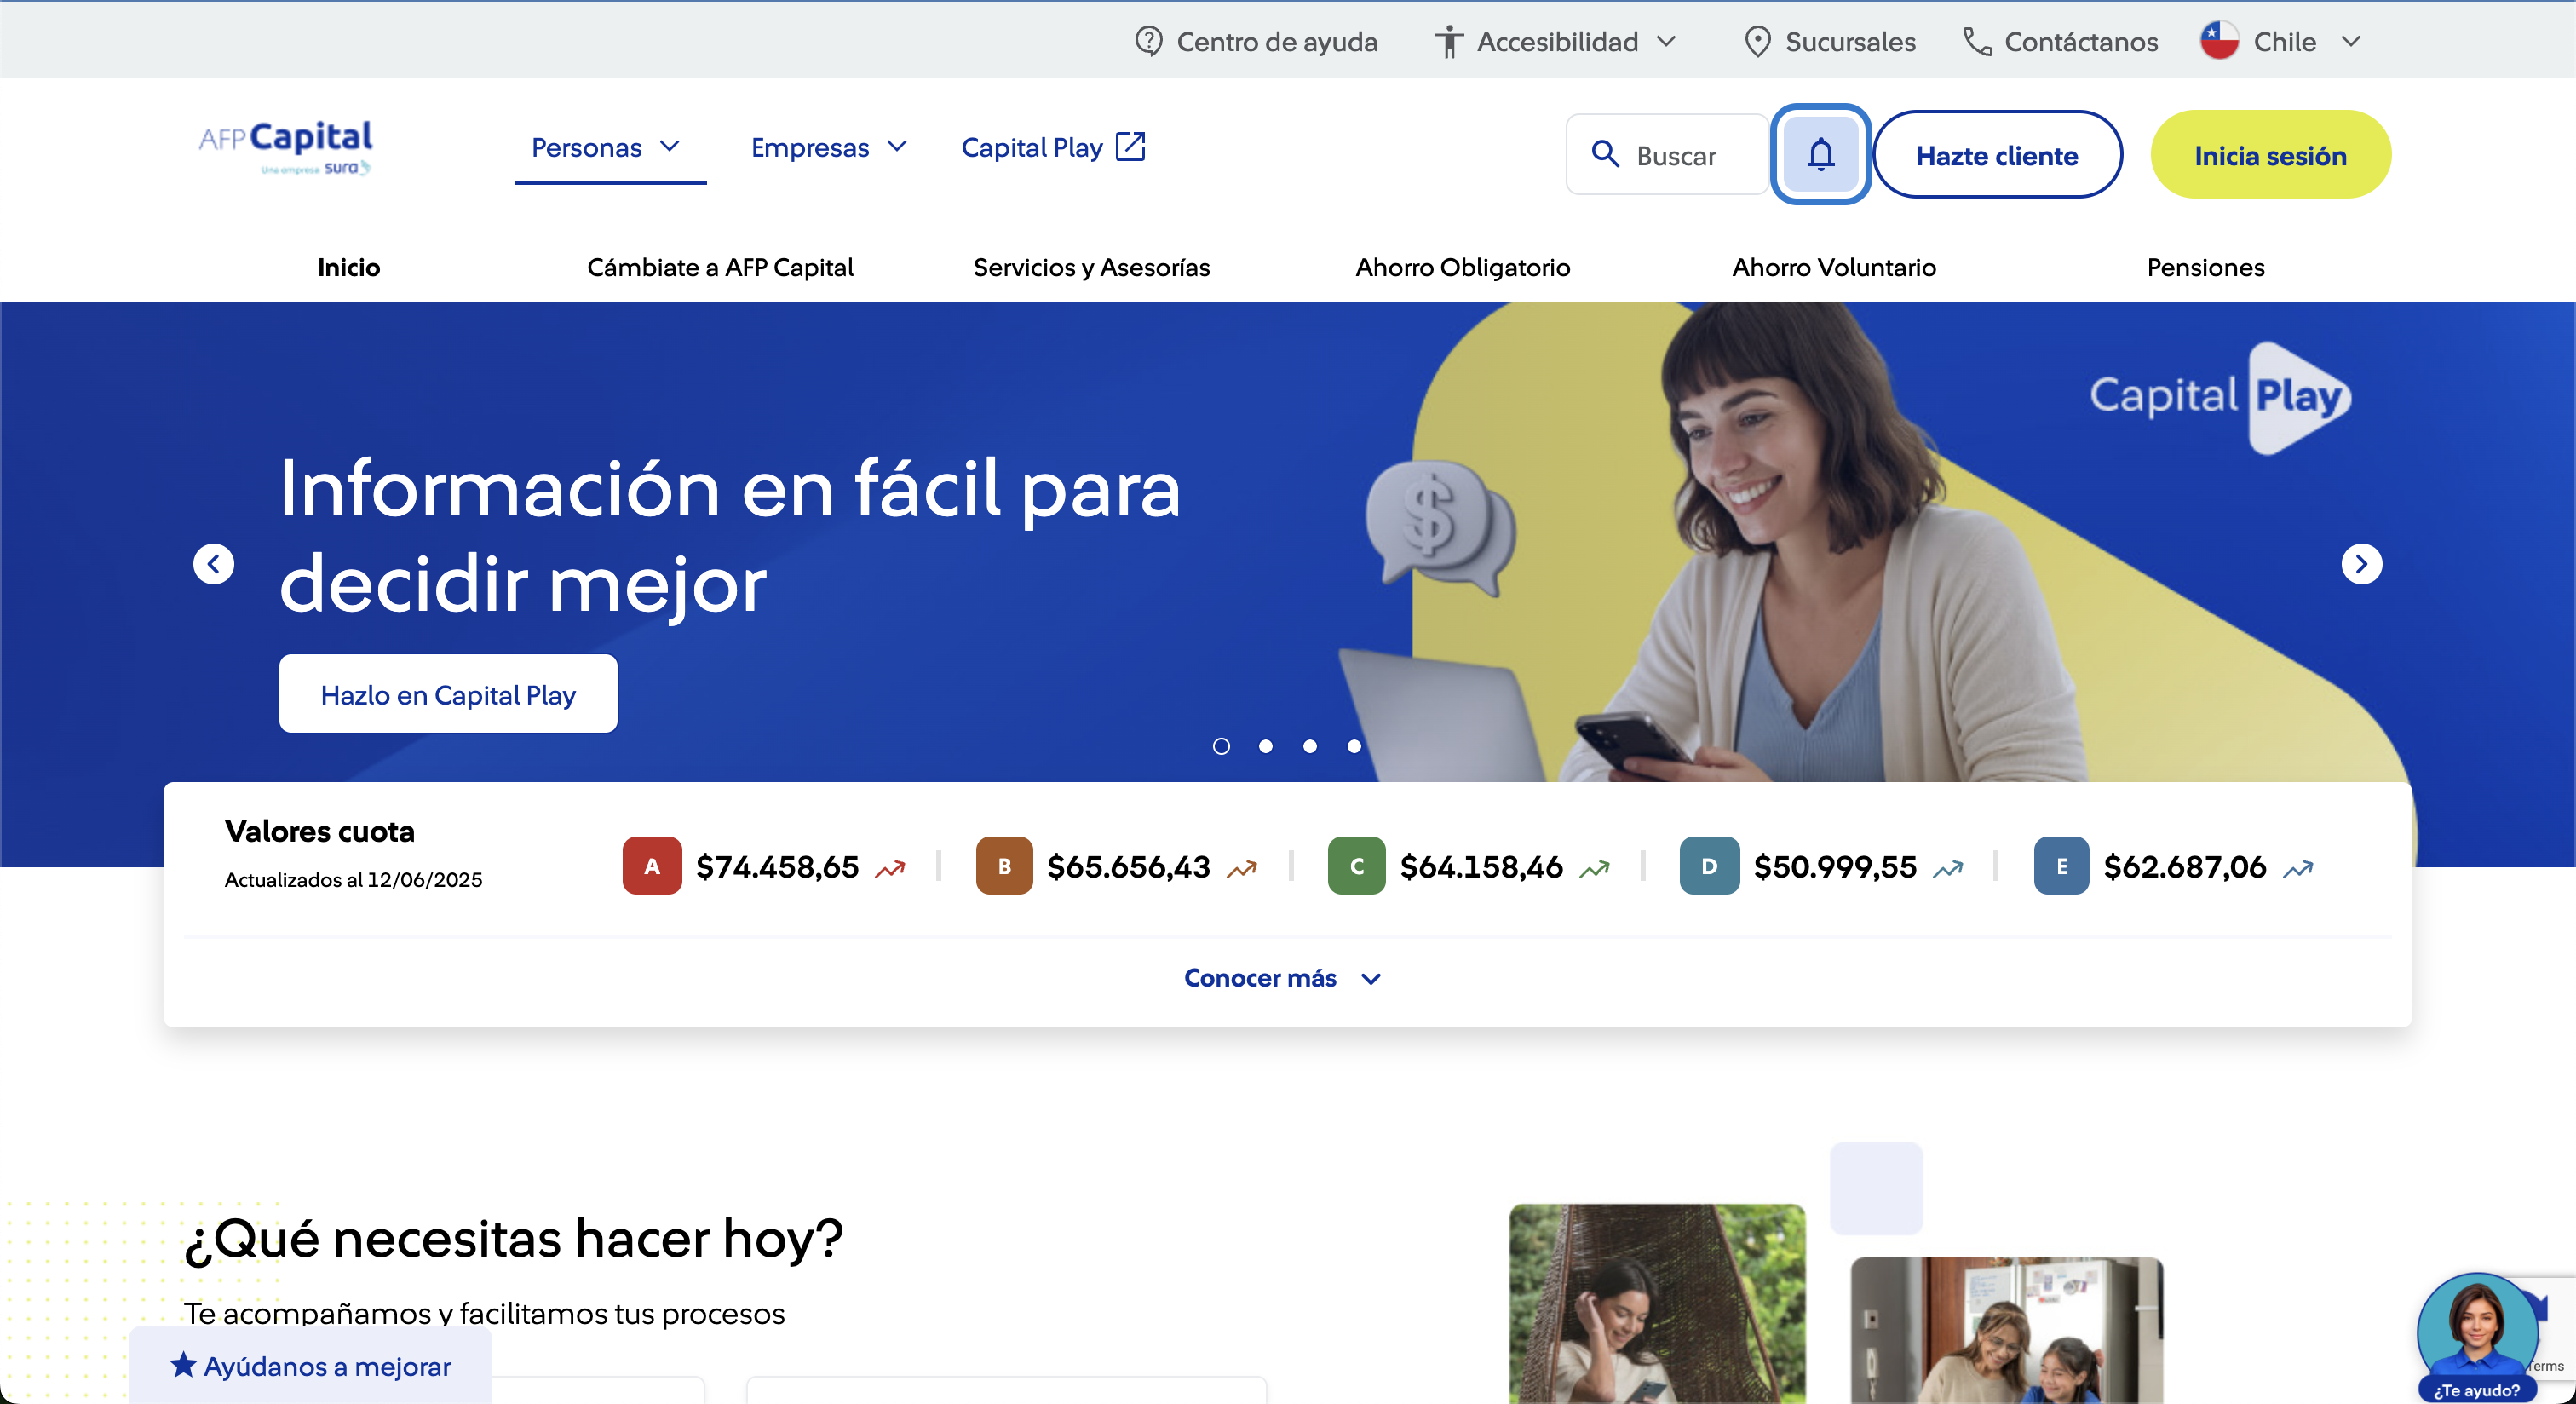The image size is (2576, 1404).
Task: Click the Chile flag icon
Action: coord(2218,40)
